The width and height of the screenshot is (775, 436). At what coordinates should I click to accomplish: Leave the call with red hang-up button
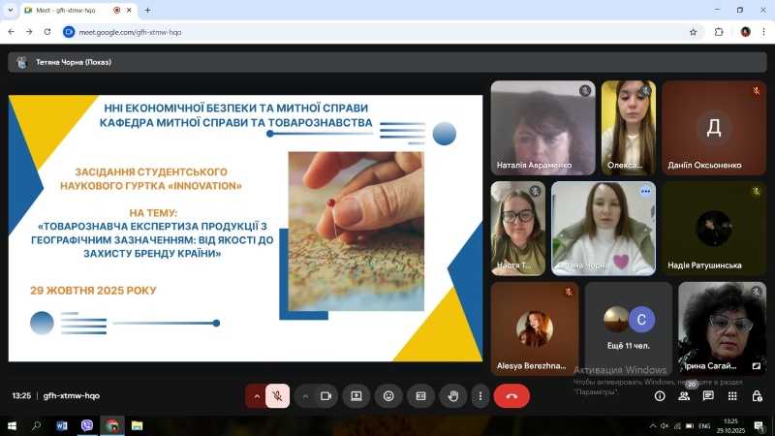point(511,396)
